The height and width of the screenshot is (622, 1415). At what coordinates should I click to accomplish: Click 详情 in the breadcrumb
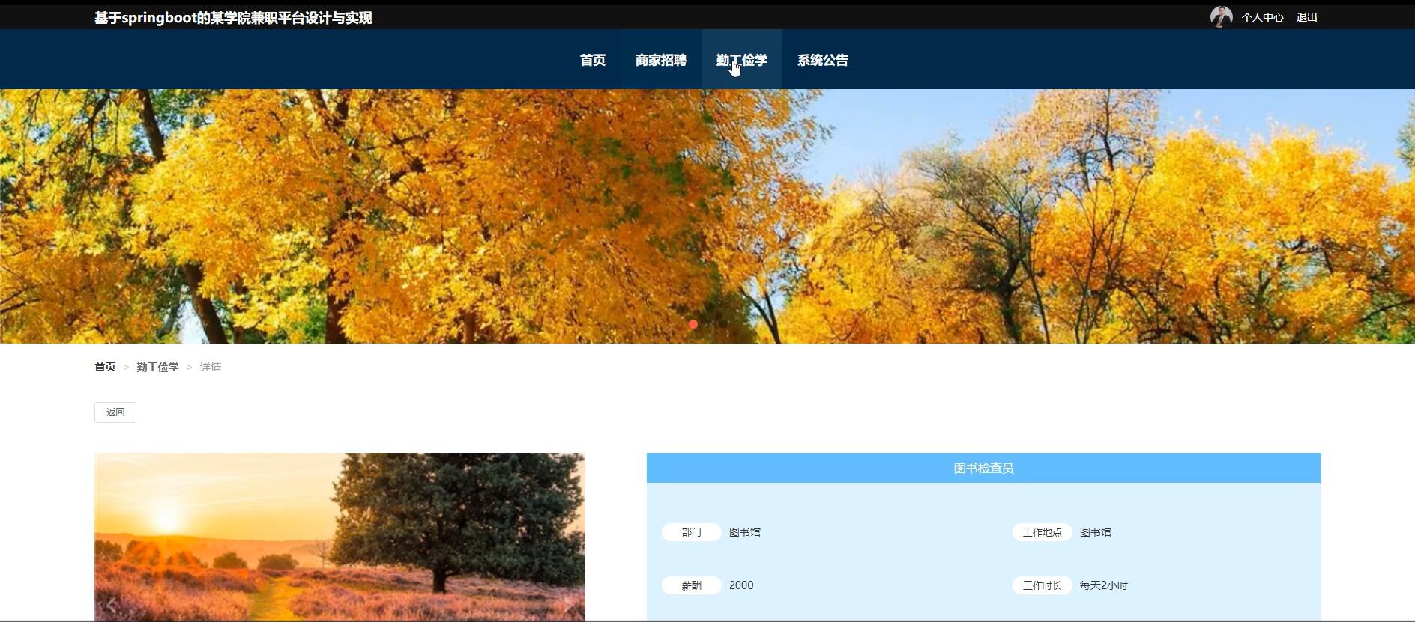click(210, 367)
